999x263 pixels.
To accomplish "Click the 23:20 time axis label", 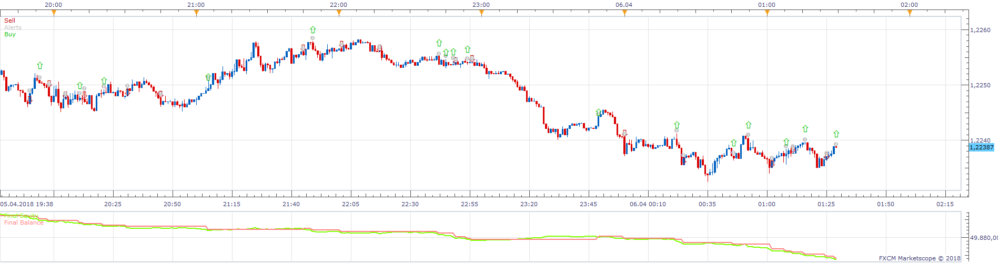I will tap(529, 204).
